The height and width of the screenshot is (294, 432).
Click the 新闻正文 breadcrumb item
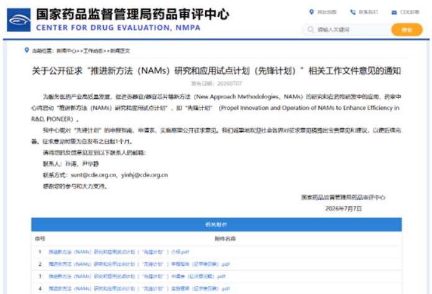coord(120,51)
